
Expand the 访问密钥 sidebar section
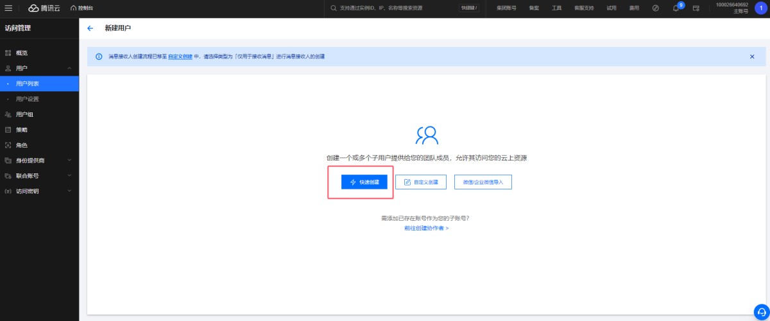pos(69,191)
